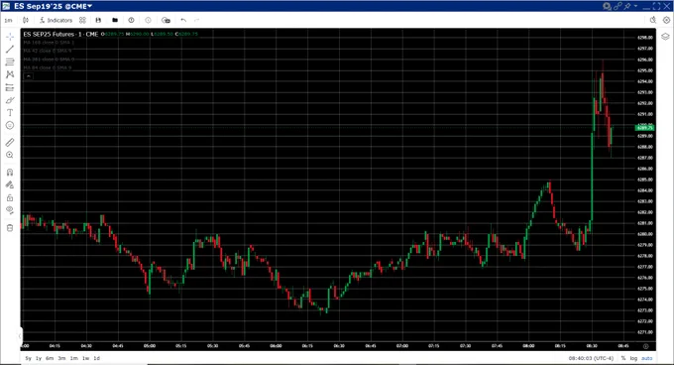Set the date range to 1y

click(x=39, y=358)
